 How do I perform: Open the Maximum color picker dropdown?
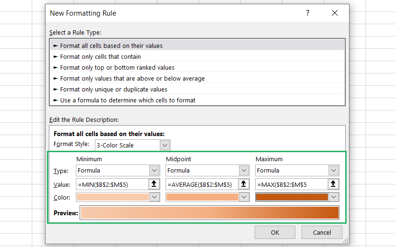pyautogui.click(x=333, y=197)
